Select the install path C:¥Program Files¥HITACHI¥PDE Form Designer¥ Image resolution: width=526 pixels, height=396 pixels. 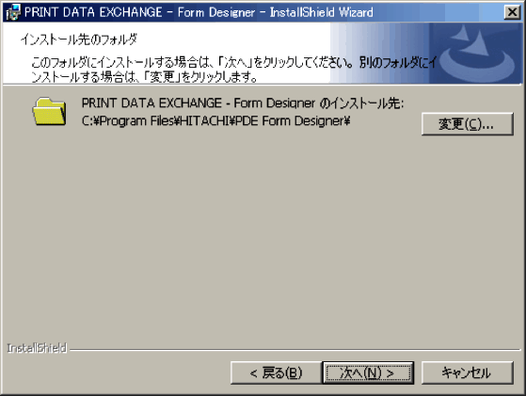pos(216,120)
